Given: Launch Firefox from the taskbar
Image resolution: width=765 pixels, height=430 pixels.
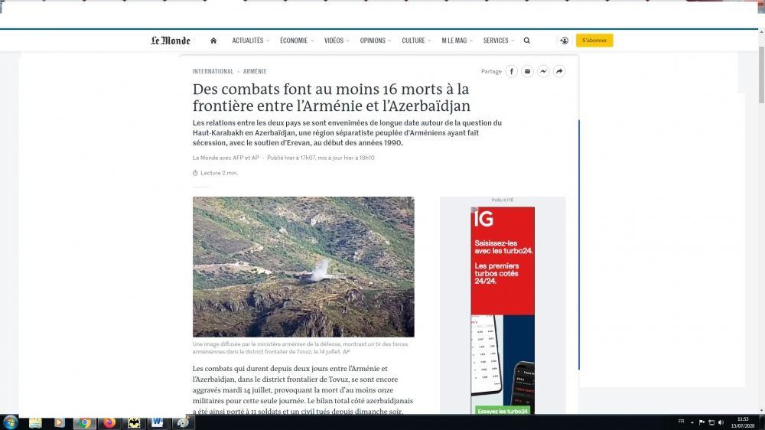Looking at the screenshot, I should 108,422.
